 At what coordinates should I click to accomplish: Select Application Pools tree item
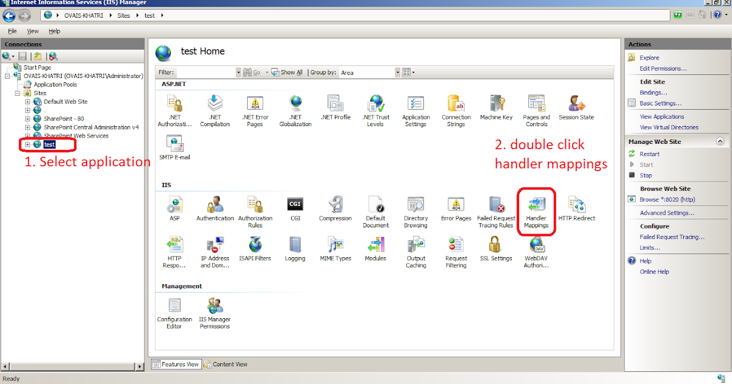pos(55,85)
